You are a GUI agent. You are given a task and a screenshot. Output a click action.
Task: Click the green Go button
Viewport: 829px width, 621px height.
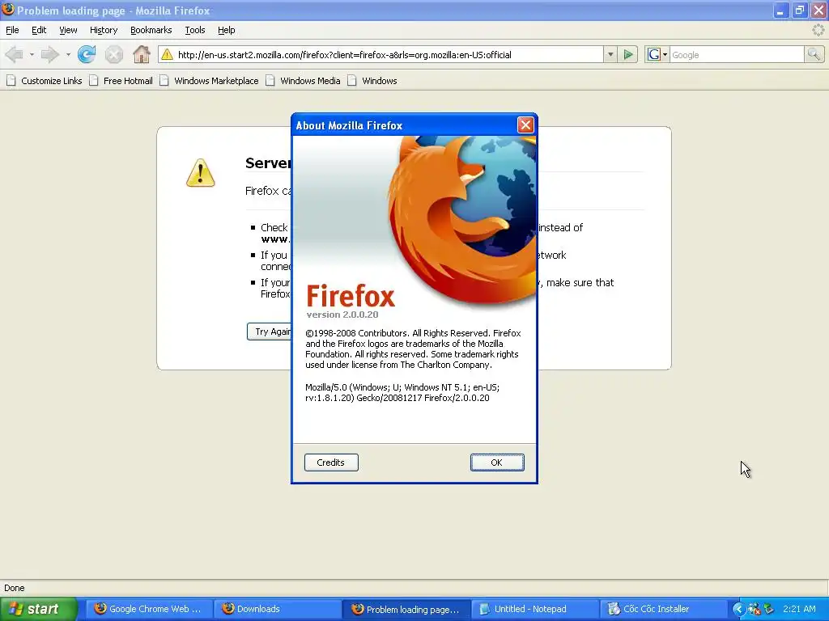coord(628,54)
